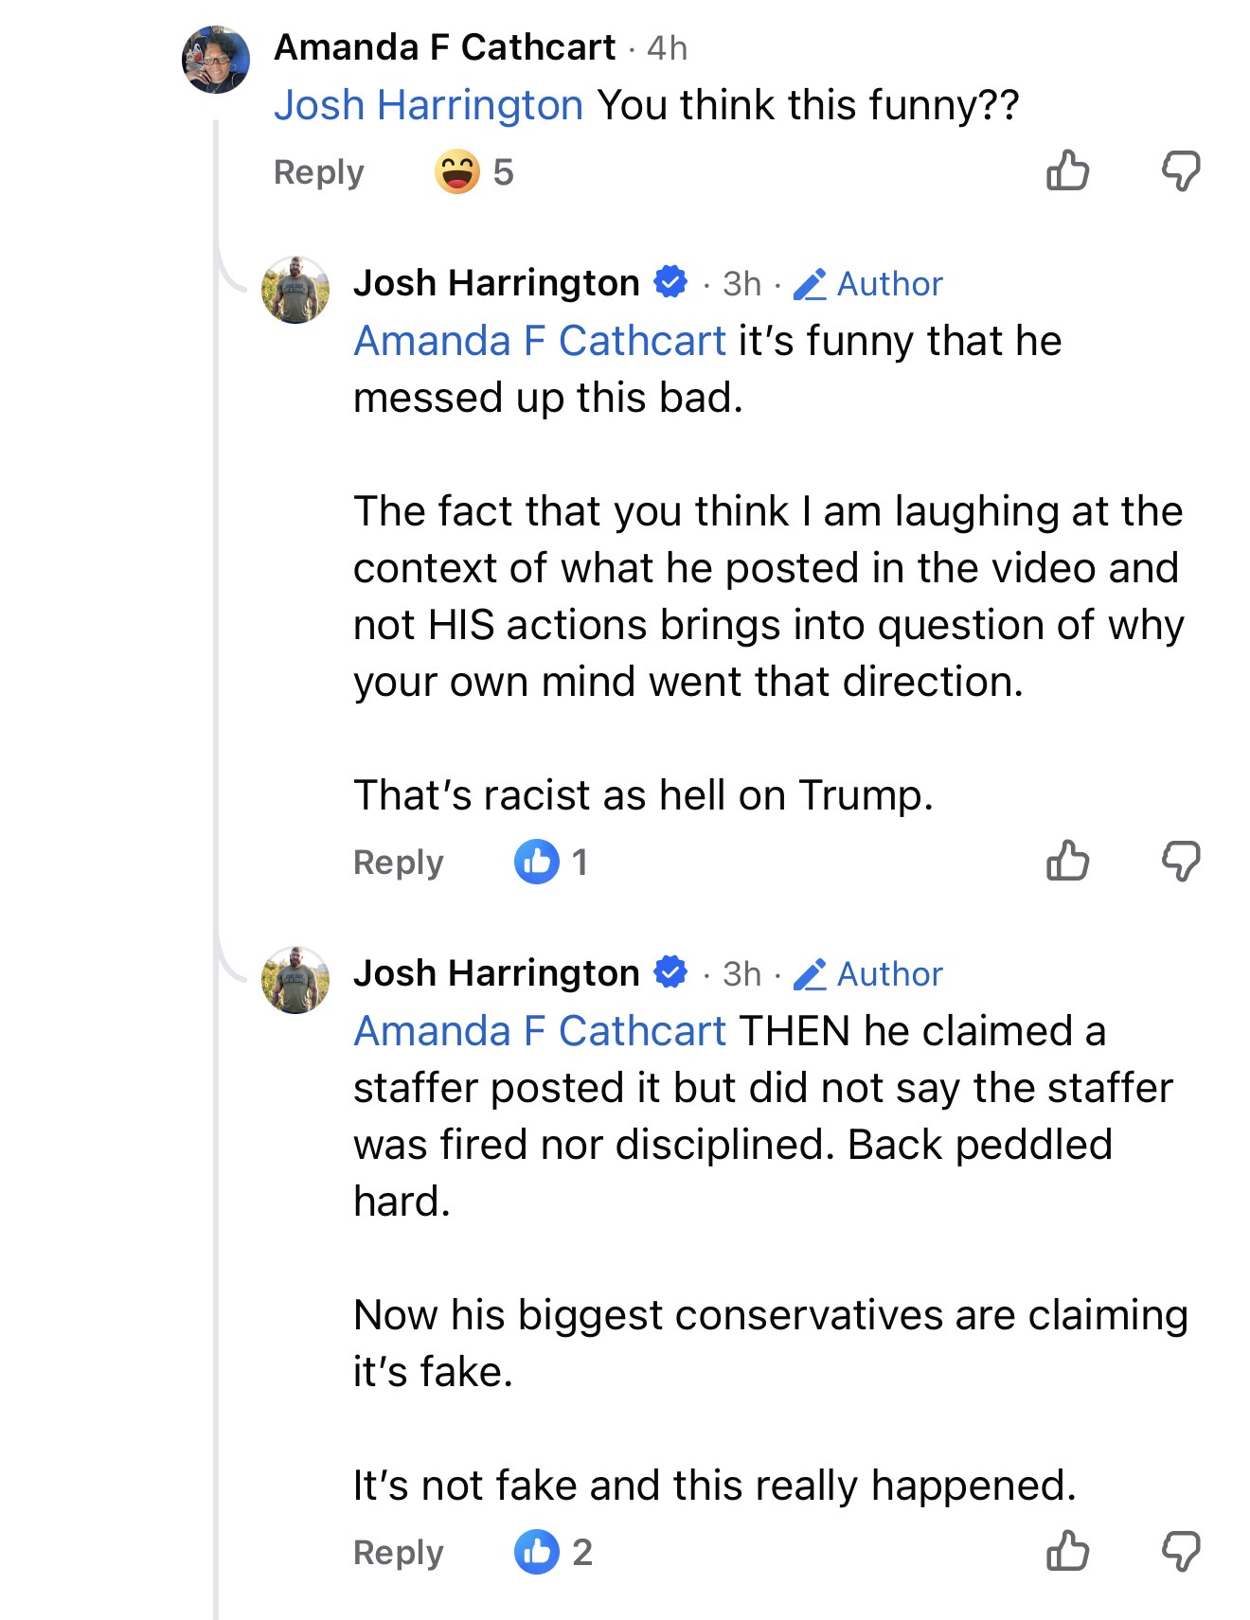Open the blue Josh Harrington mention link
Screen dimensions: 1250x1620
(x=428, y=105)
